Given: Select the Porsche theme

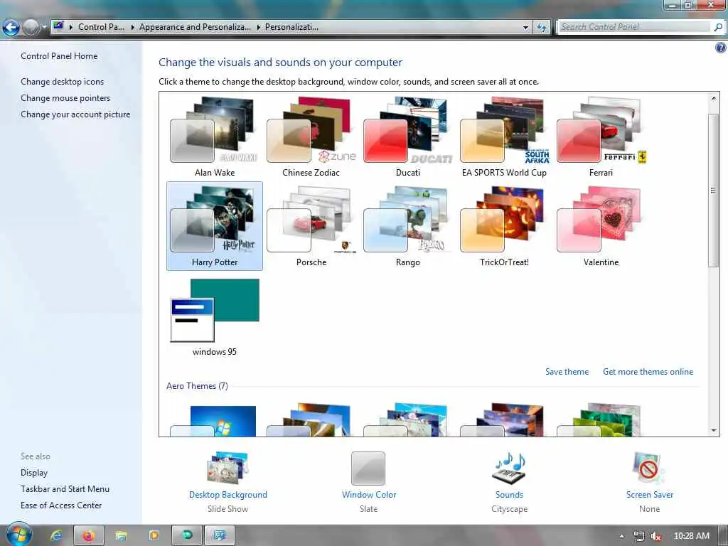Looking at the screenshot, I should point(311,226).
